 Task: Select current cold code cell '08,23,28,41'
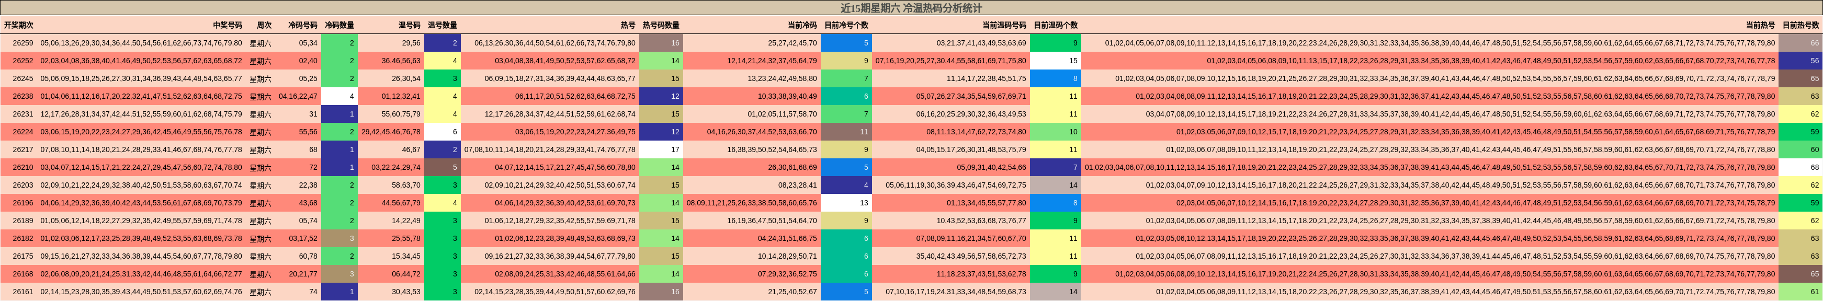[752, 185]
